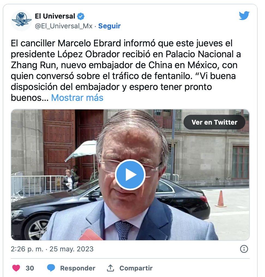
Task: Click the video thumbnail near the traffic cone
Action: click(221, 199)
